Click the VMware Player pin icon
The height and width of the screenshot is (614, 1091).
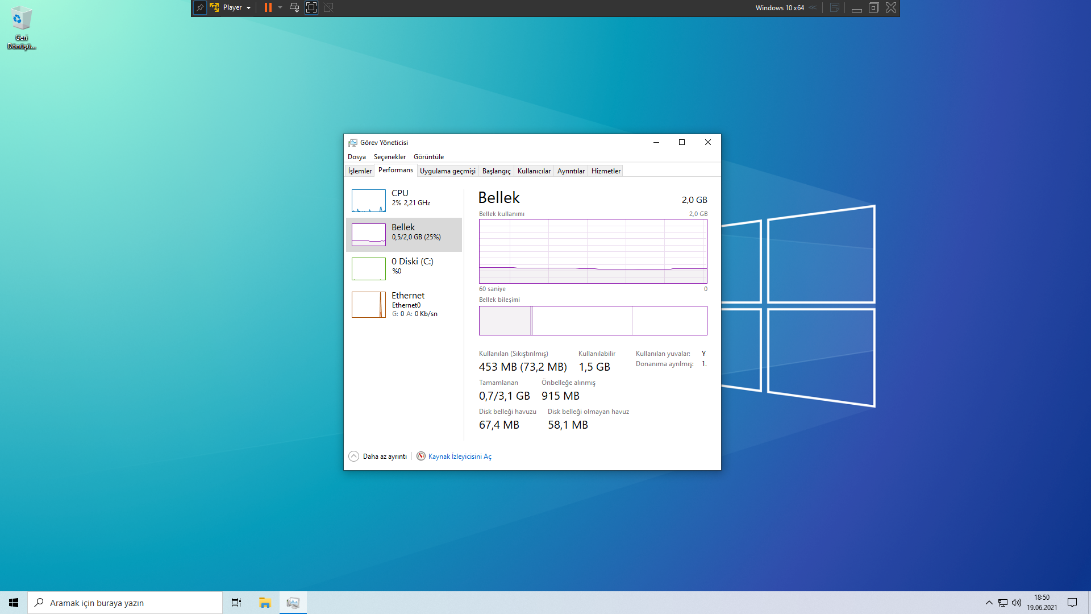point(200,8)
